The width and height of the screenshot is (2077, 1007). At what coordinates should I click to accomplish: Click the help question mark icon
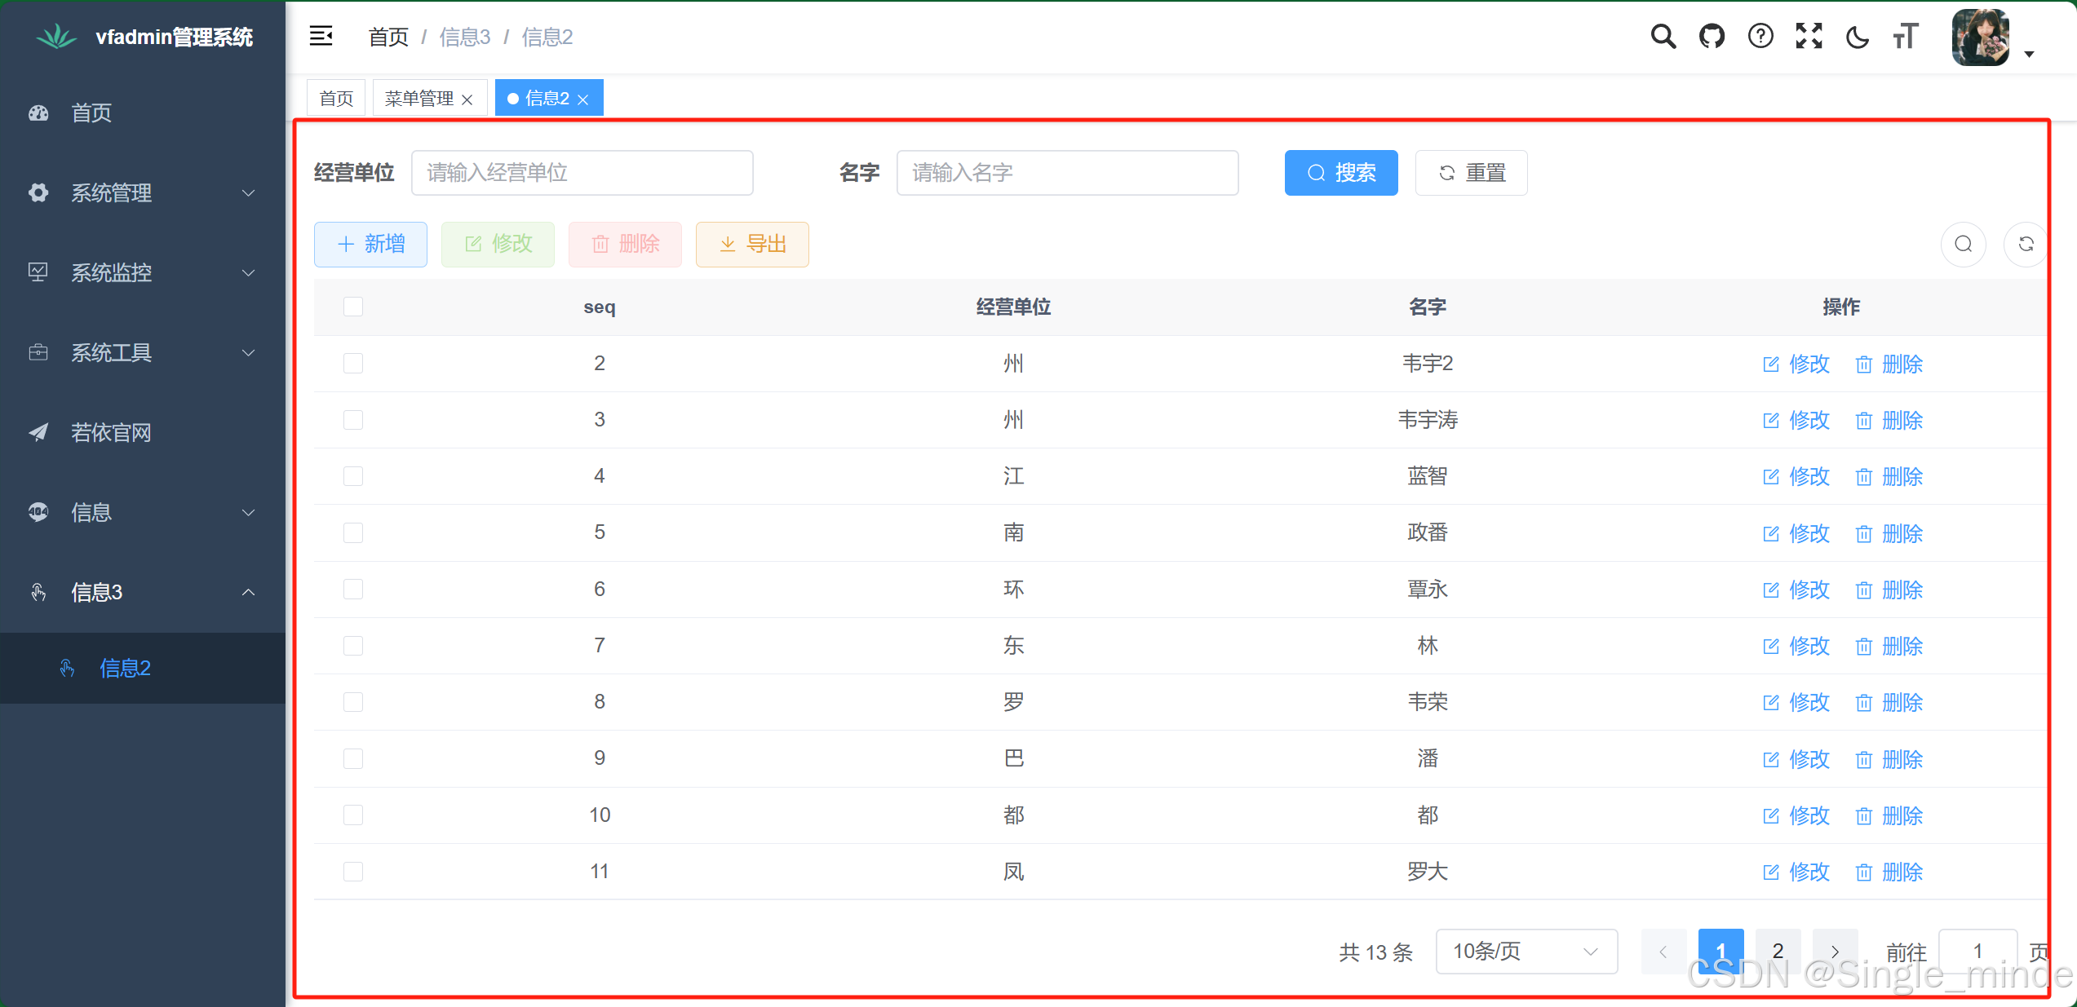1760,37
